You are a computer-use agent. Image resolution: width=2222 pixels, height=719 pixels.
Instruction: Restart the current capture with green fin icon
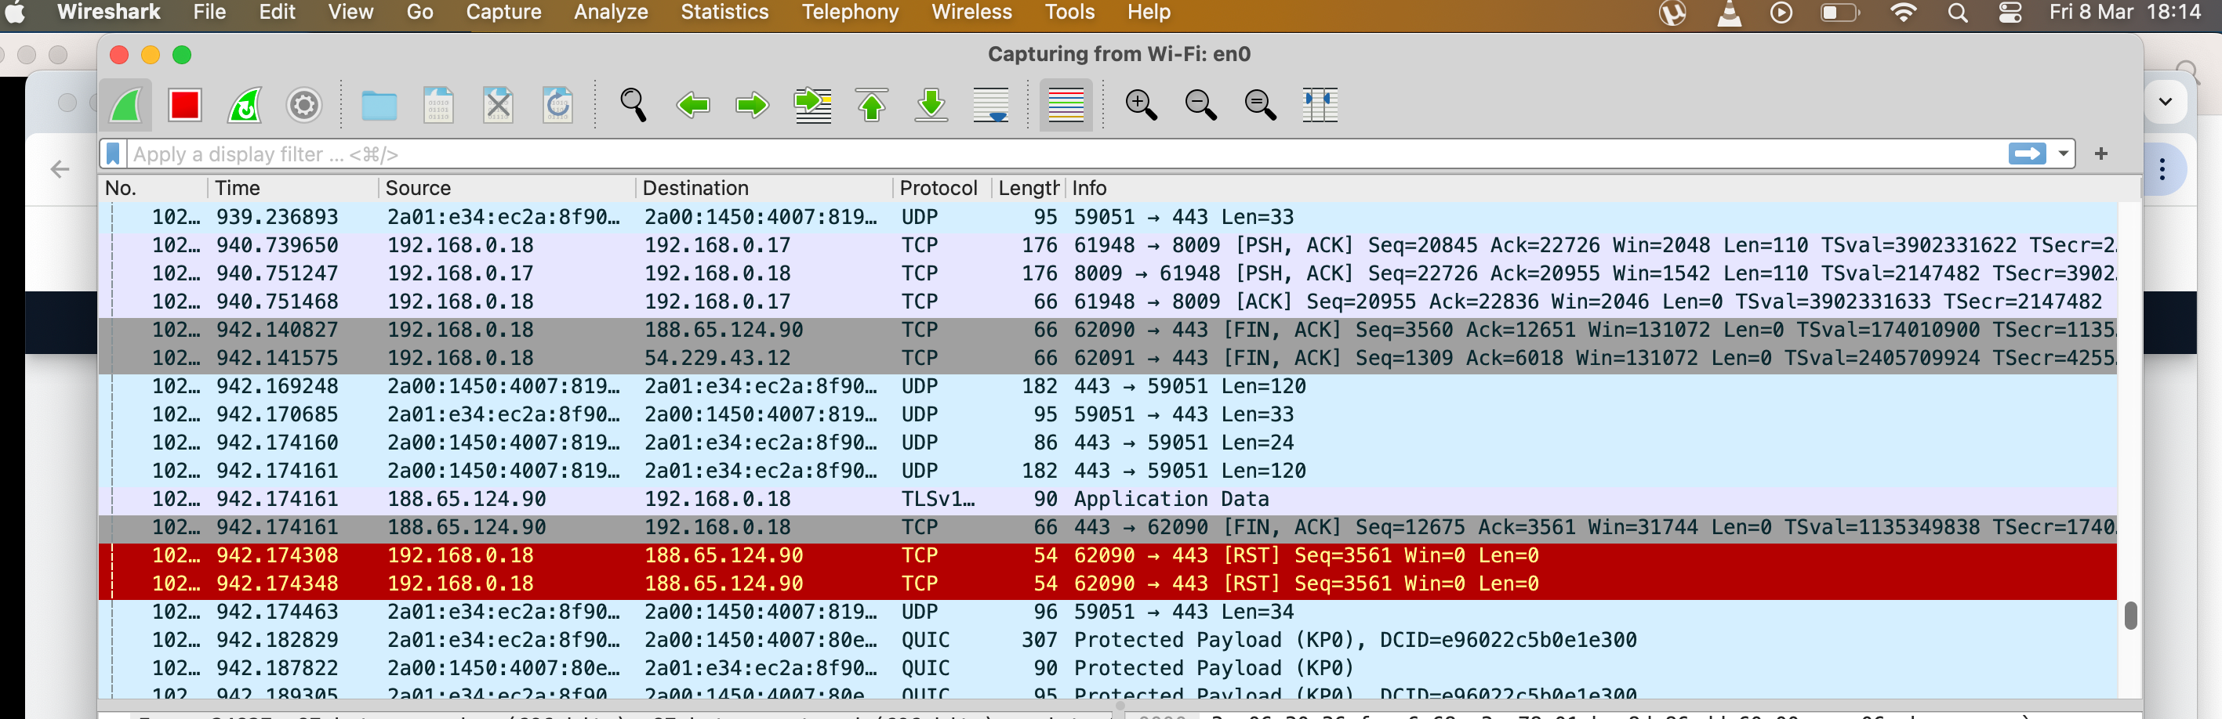tap(244, 105)
